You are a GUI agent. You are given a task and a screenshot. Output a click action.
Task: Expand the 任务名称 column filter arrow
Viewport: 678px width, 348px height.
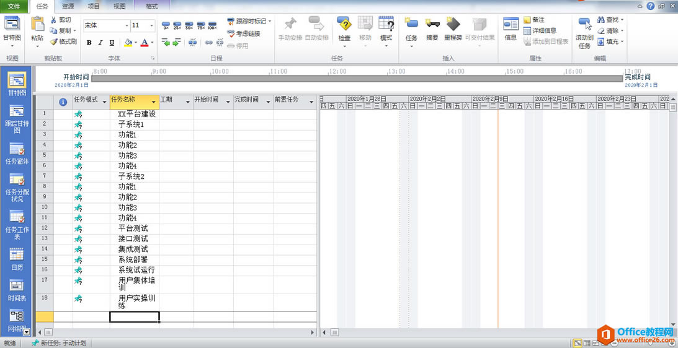coord(153,101)
